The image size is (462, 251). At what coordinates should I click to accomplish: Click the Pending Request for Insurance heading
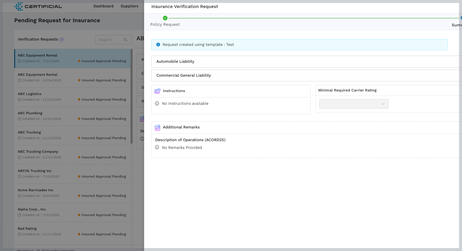[x=57, y=20]
